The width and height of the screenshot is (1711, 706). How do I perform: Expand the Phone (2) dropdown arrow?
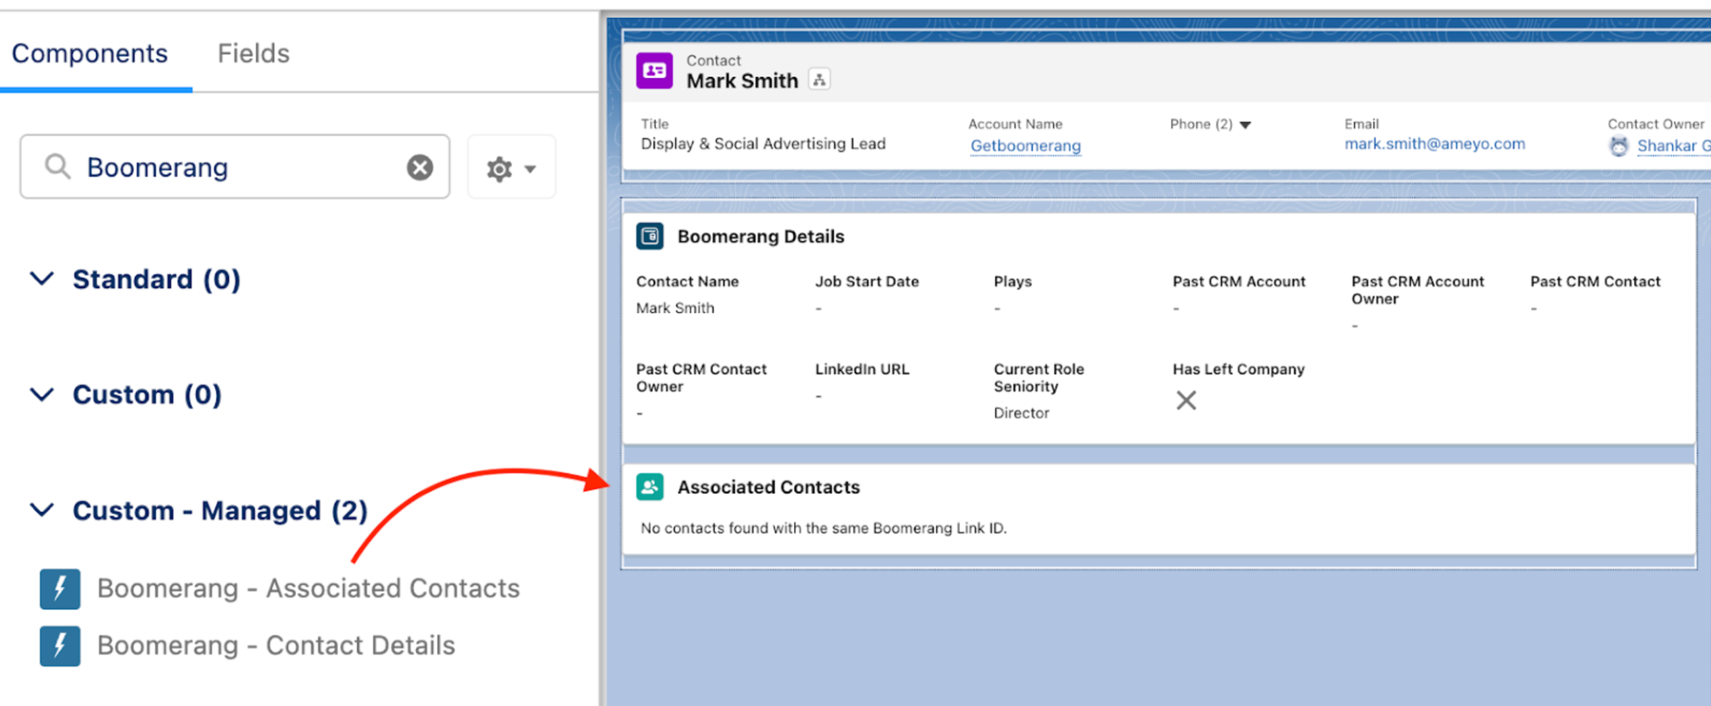tap(1246, 125)
